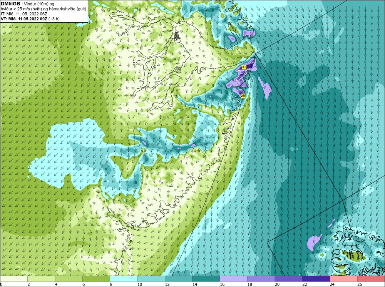The image size is (385, 287).
Task: Select the violet 20–22 m/s legend swatch
Action: [x=289, y=279]
